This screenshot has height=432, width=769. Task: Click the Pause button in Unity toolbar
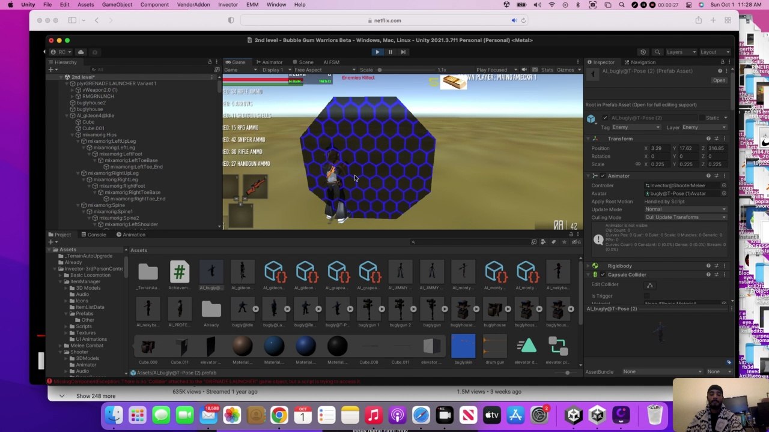click(390, 52)
